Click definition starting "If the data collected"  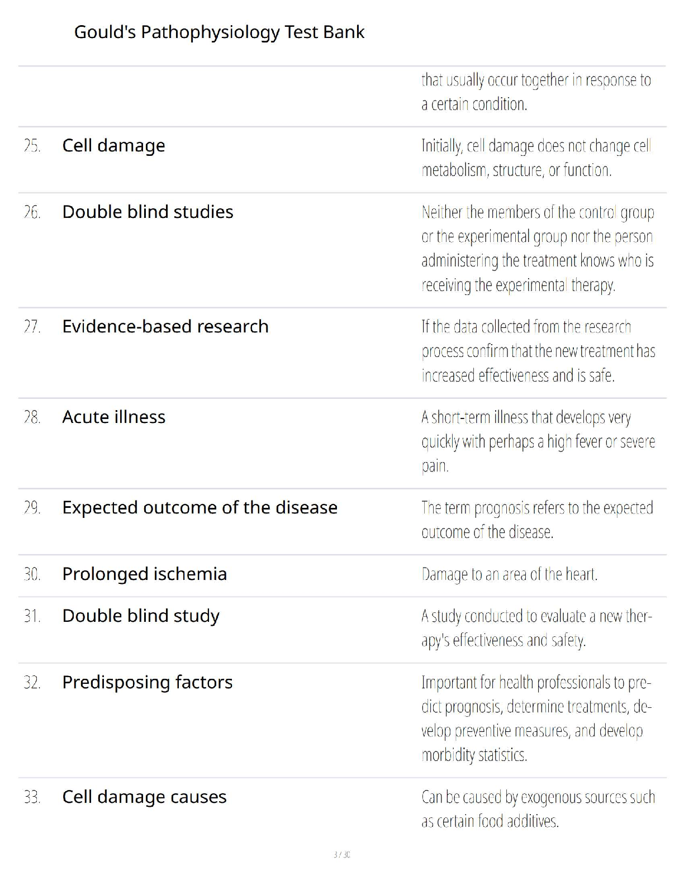[x=538, y=351]
